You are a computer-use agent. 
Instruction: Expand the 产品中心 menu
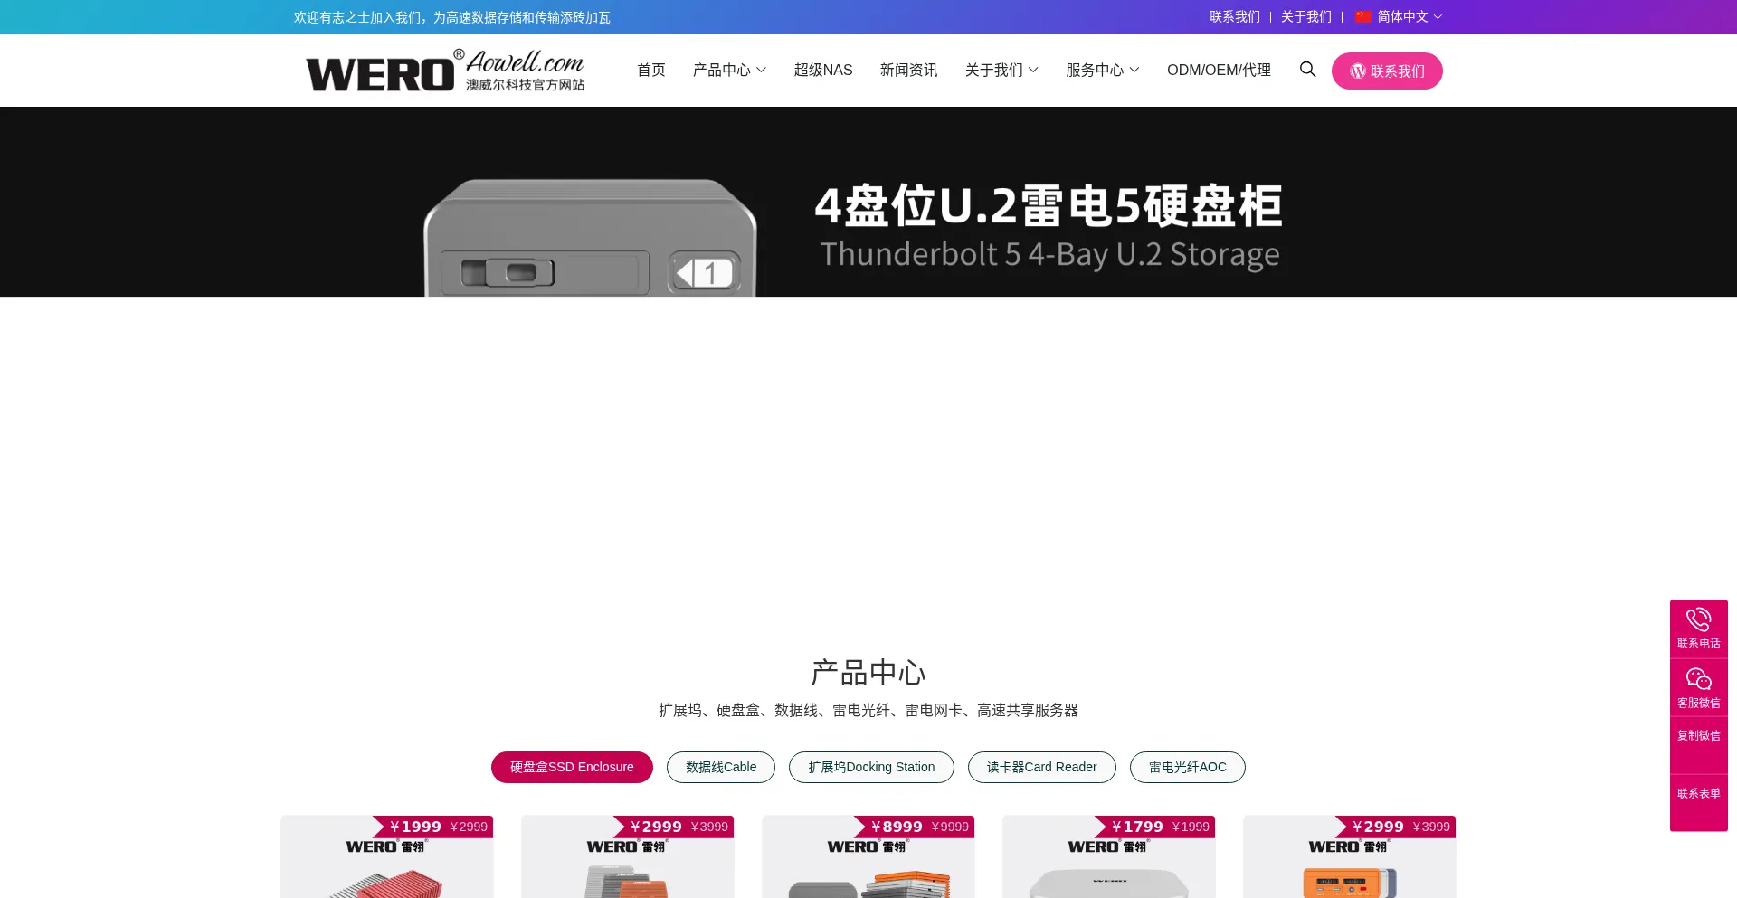pos(729,70)
